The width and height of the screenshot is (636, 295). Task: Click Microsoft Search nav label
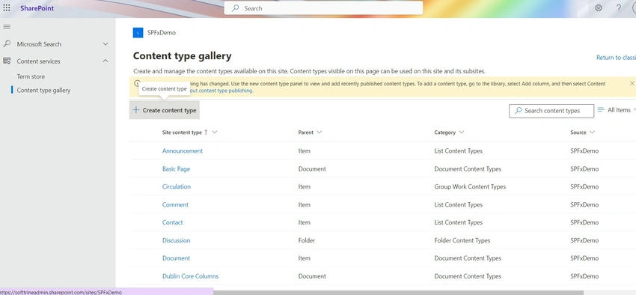point(39,44)
